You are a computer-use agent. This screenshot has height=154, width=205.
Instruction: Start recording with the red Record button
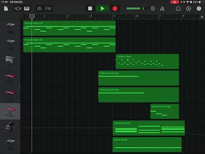click(115, 9)
